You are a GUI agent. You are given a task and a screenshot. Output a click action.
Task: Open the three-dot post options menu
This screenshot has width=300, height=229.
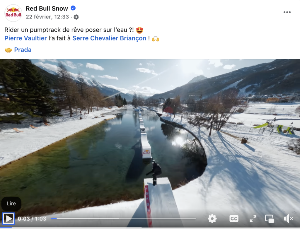point(287,12)
